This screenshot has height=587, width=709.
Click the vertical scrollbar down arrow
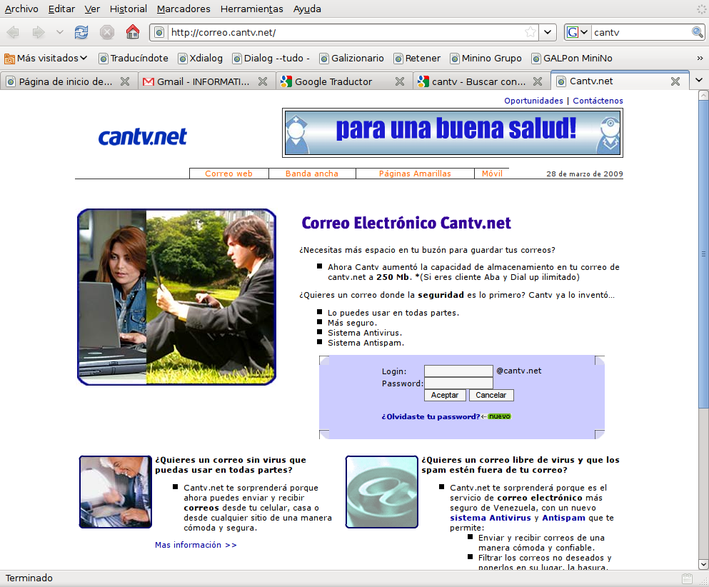coord(703,564)
